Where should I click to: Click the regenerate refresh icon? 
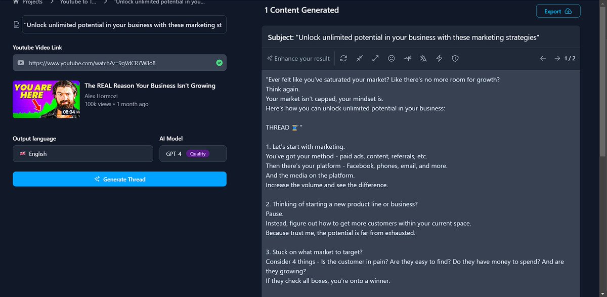(343, 58)
